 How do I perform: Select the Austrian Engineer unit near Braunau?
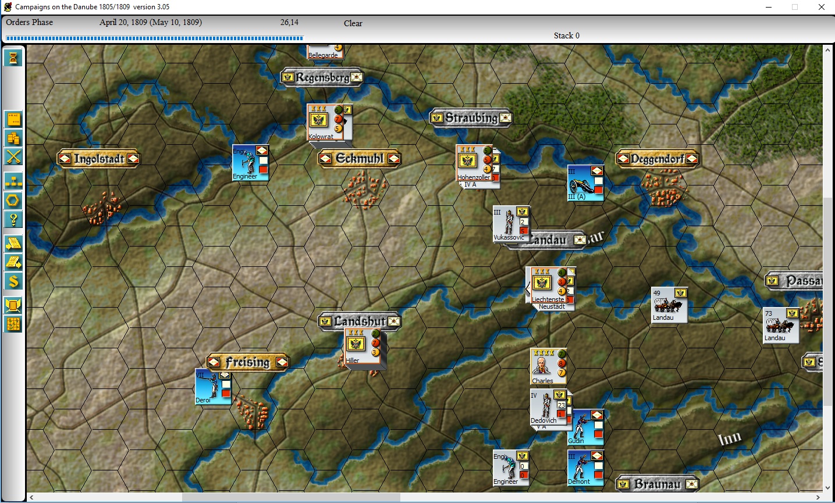[x=511, y=468]
